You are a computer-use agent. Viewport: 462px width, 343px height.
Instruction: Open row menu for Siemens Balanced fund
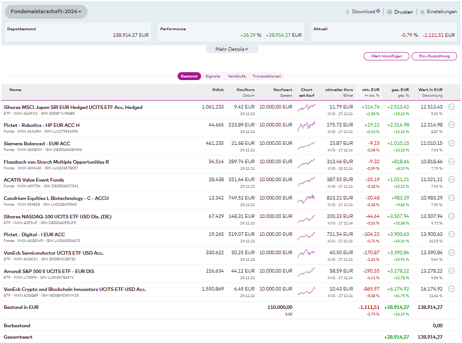tap(452, 143)
